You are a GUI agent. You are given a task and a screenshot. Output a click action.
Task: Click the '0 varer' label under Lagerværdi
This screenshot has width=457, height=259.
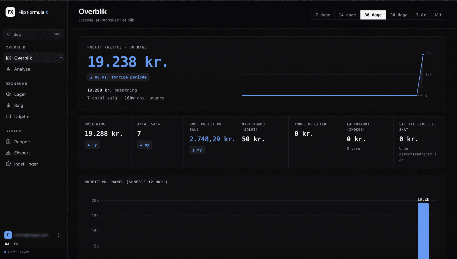click(355, 149)
